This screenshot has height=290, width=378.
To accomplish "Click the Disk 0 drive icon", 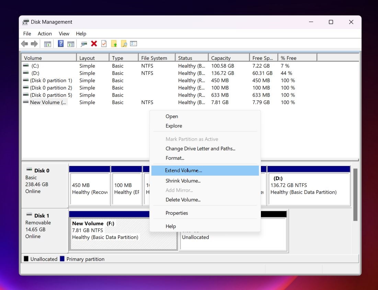I will (29, 169).
